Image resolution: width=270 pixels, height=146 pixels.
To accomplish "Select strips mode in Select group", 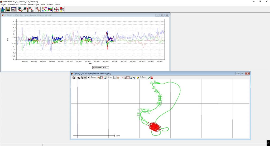I will coord(99,78).
